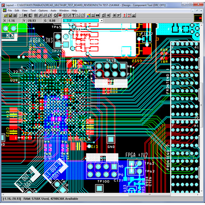The width and height of the screenshot is (205, 205).
Task: Open the layer dropdown arrow
Action: 102,20
